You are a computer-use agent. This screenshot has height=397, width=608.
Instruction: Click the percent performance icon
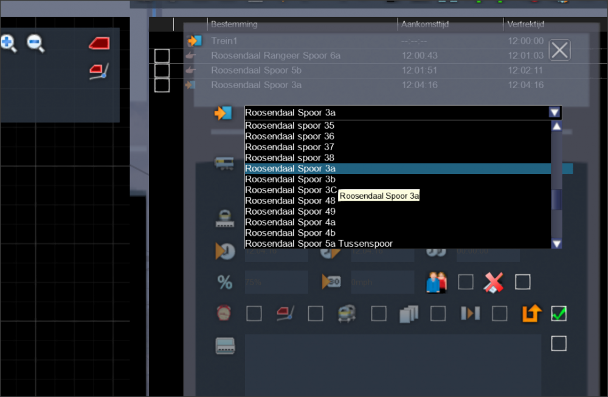(225, 283)
